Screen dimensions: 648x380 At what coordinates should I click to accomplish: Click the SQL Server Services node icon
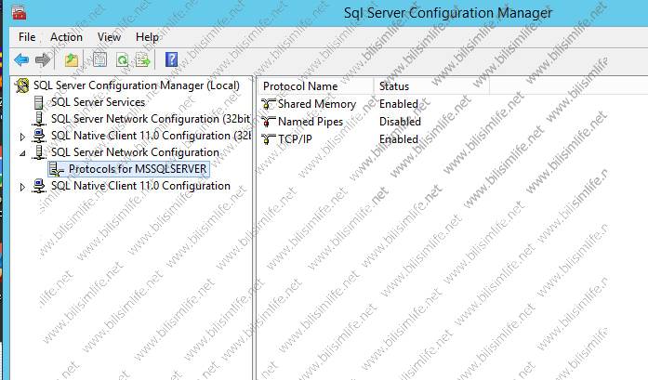pyautogui.click(x=39, y=102)
